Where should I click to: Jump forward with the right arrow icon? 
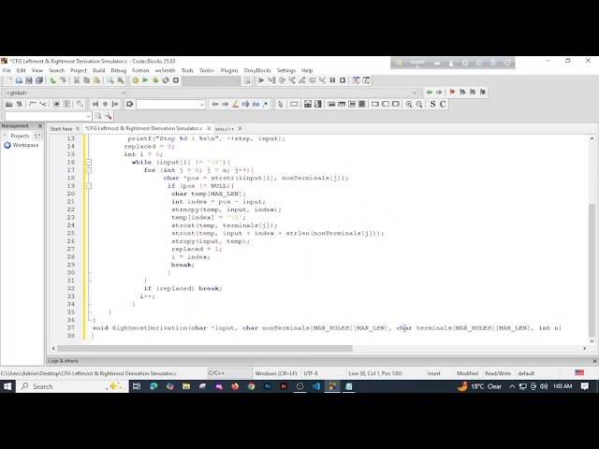pos(439,93)
